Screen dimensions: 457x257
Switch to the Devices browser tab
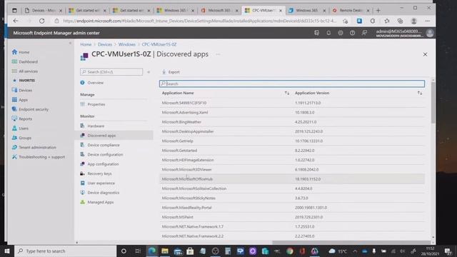click(x=44, y=11)
